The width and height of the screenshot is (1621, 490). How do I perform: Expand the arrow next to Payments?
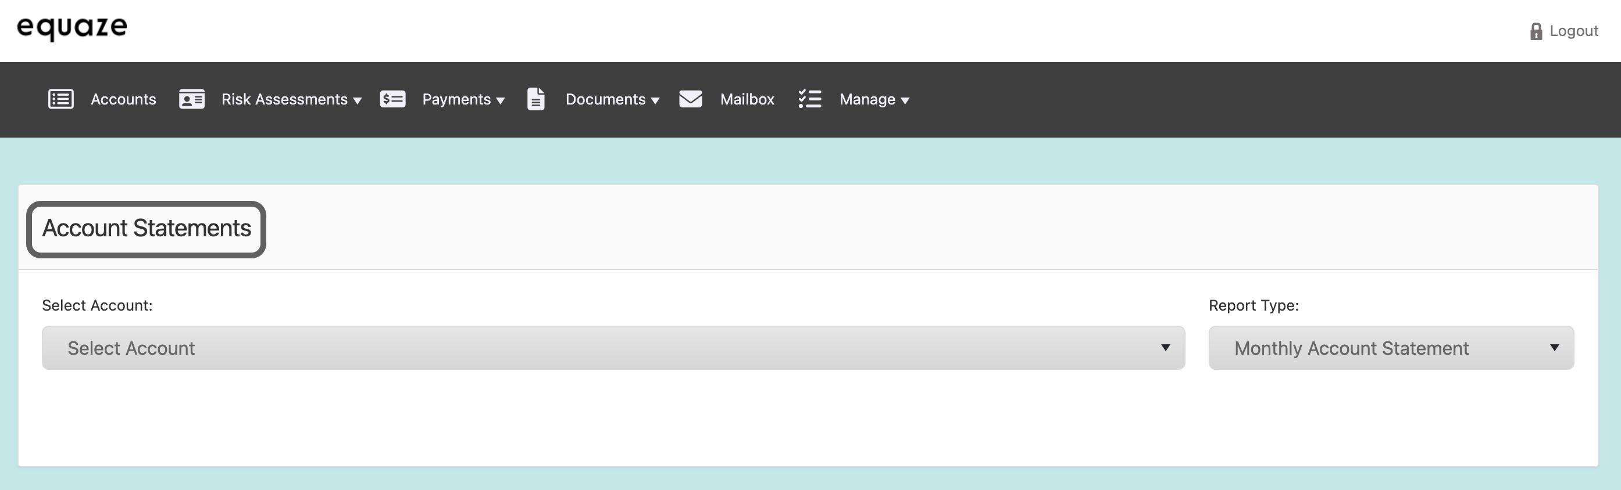[x=500, y=100]
